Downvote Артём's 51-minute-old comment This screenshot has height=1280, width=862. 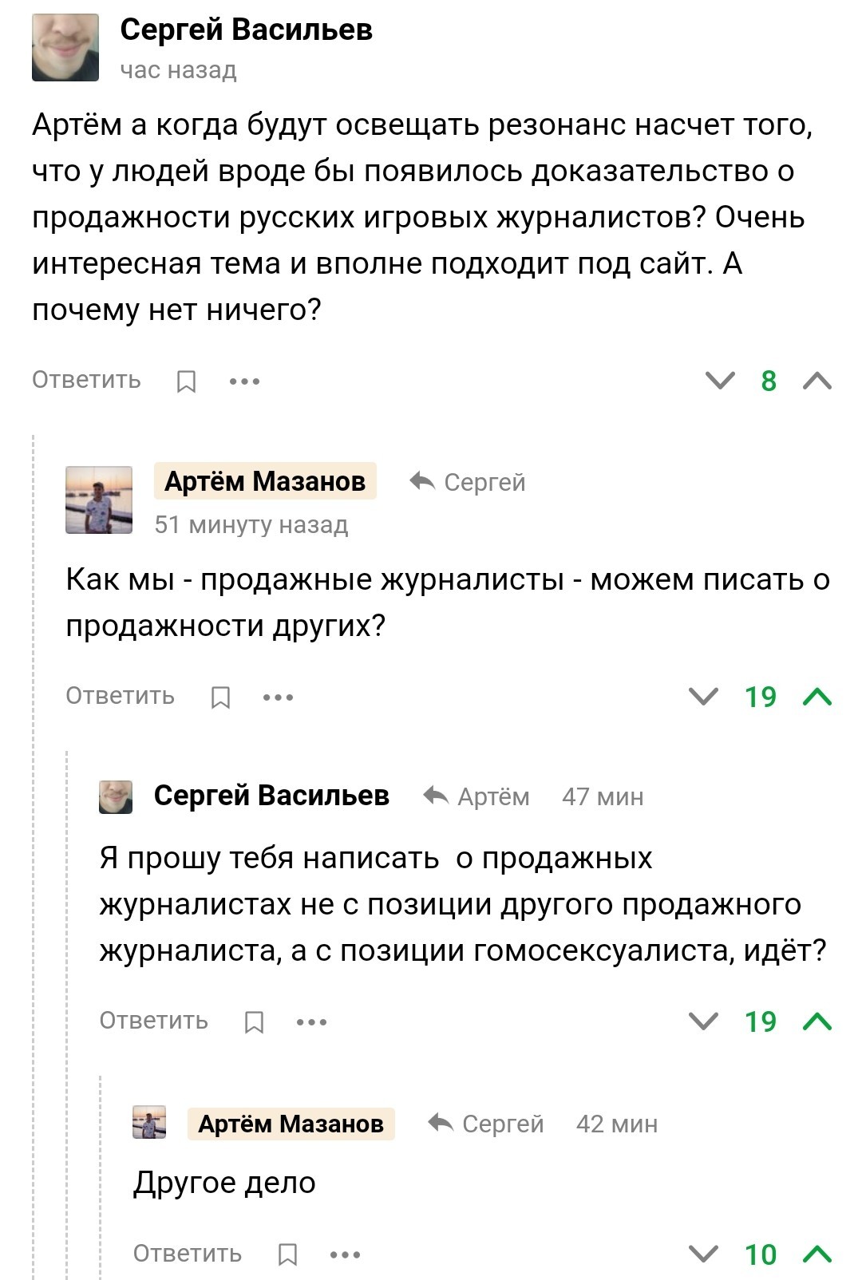click(x=703, y=697)
